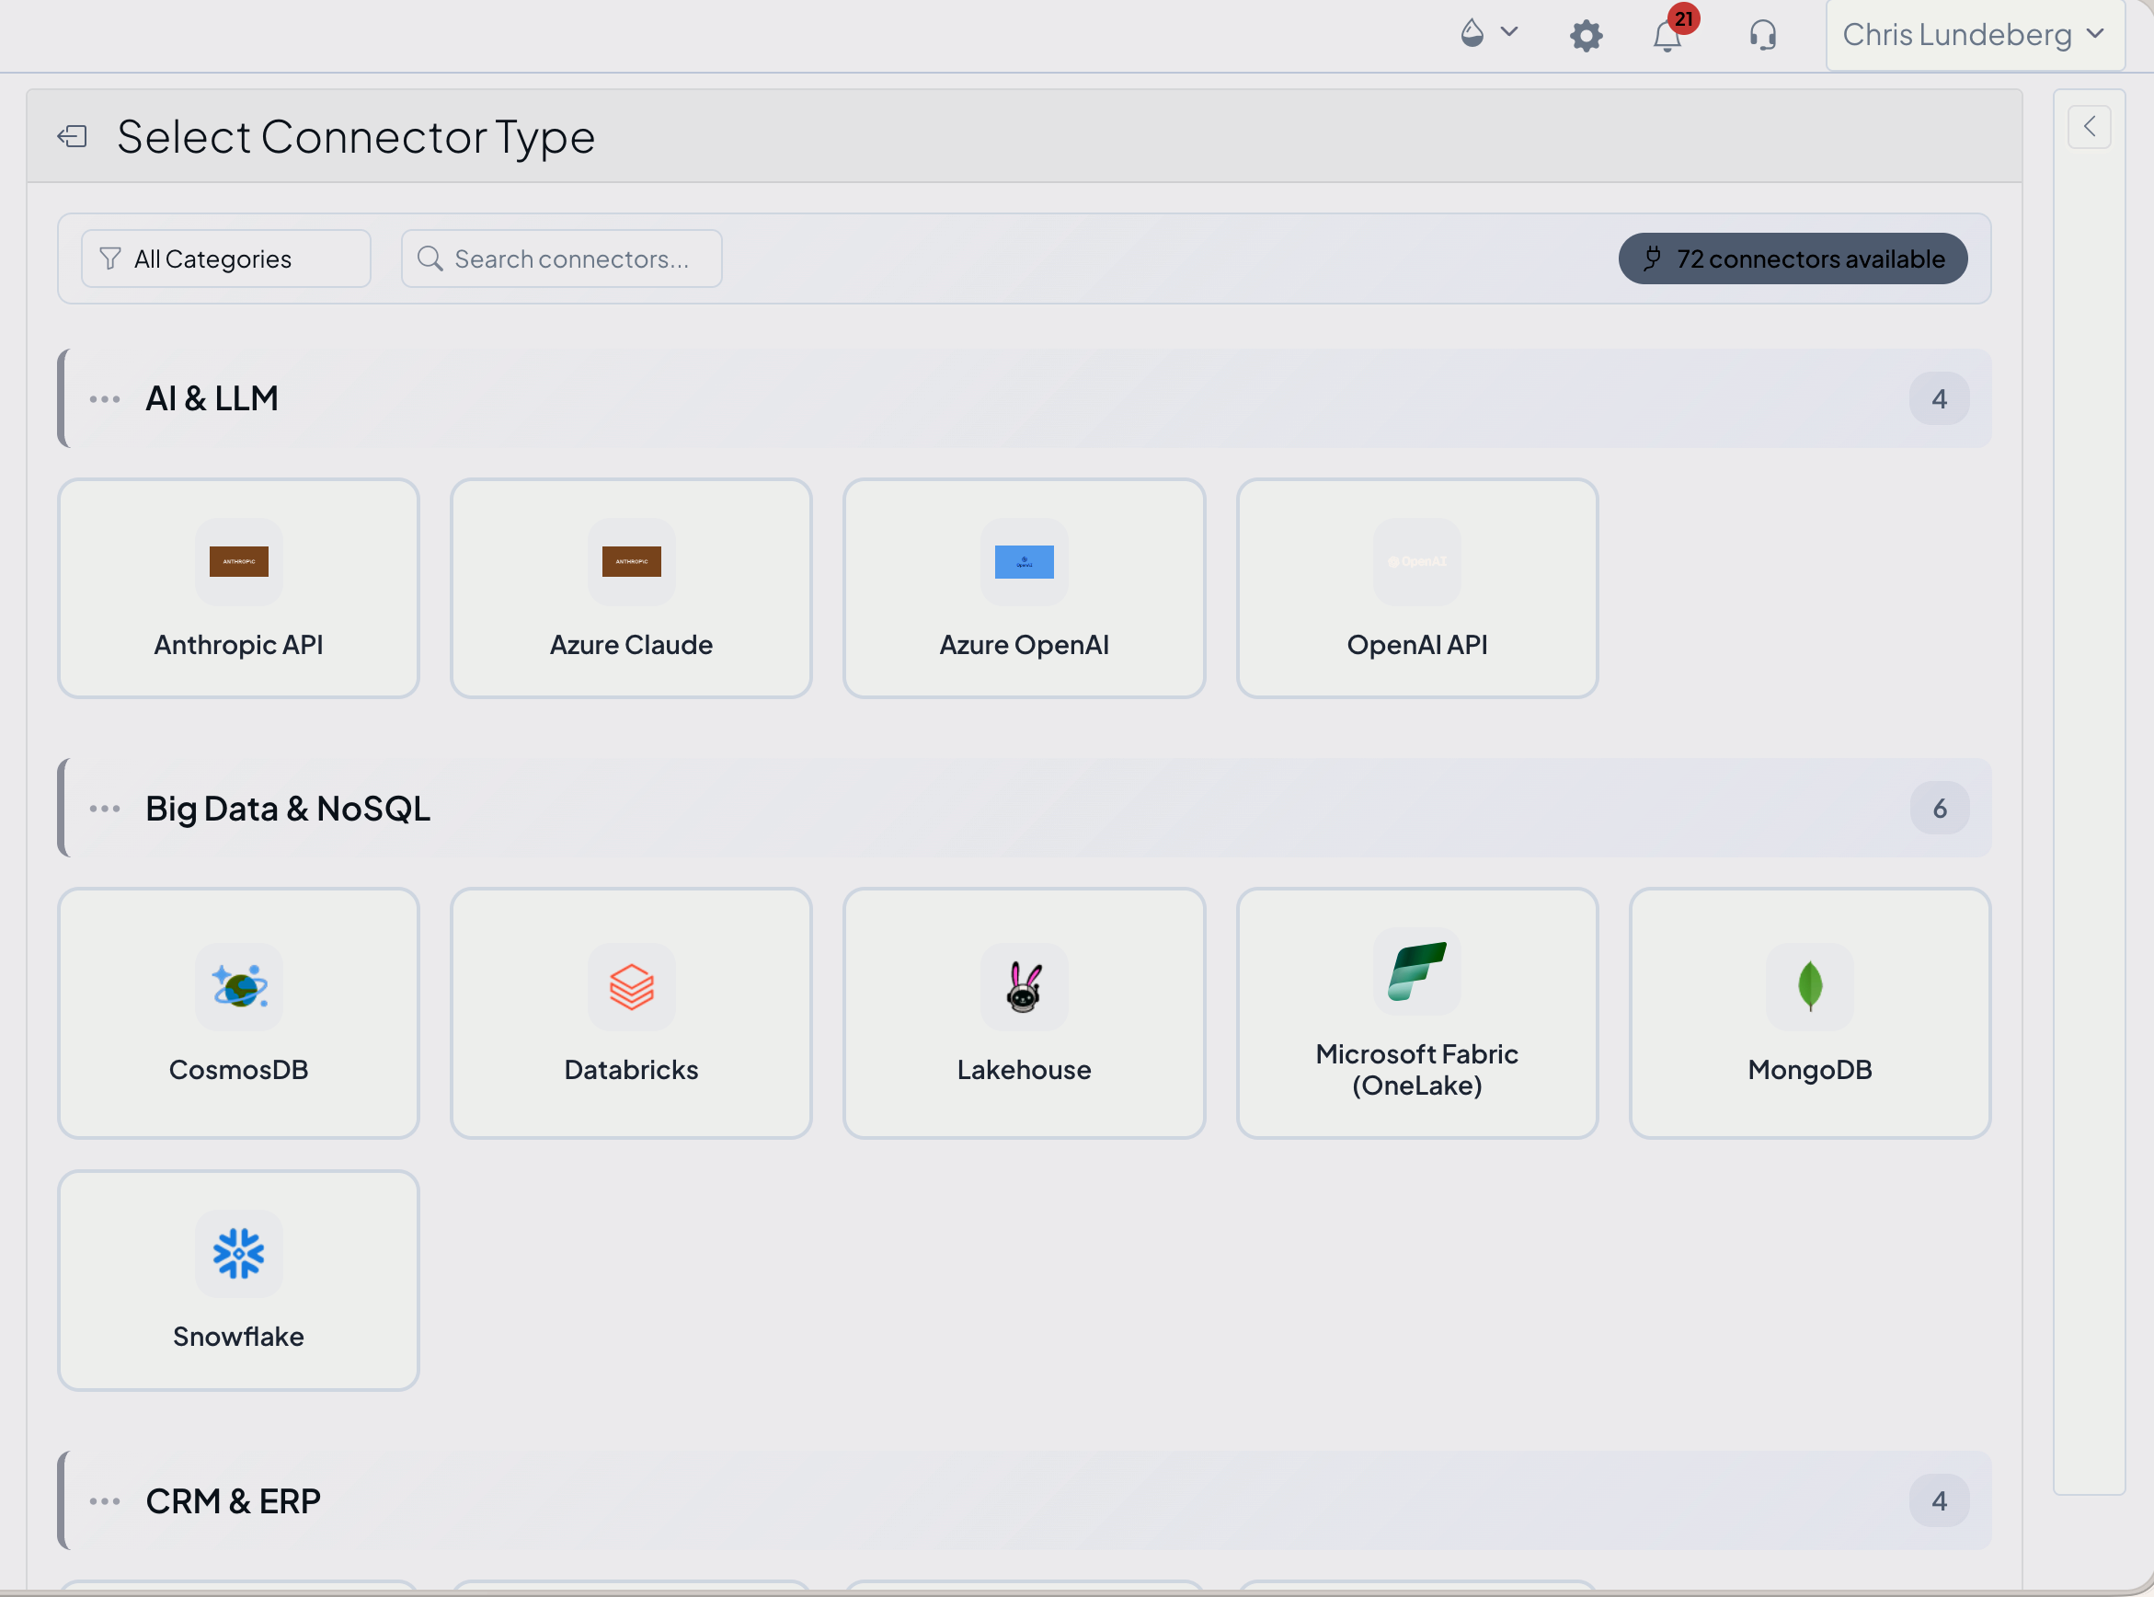
Task: Select the Lakehouse rabbit logo
Action: click(x=1025, y=987)
